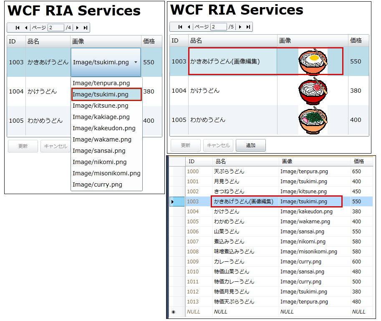Go to last page in left pager
Viewport: 381px width, 321px height.
pos(85,28)
